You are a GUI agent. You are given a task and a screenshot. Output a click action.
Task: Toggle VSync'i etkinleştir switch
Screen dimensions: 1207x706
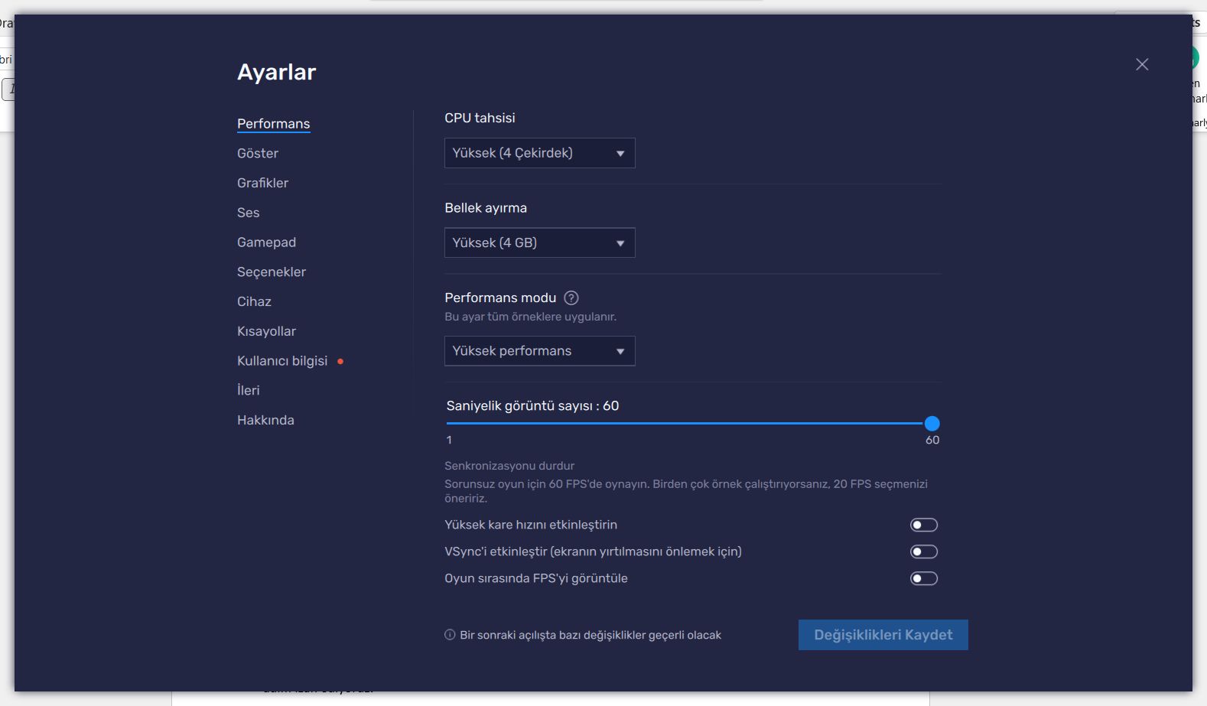[924, 551]
